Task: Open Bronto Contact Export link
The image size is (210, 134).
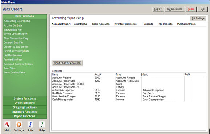Action: 16,34
